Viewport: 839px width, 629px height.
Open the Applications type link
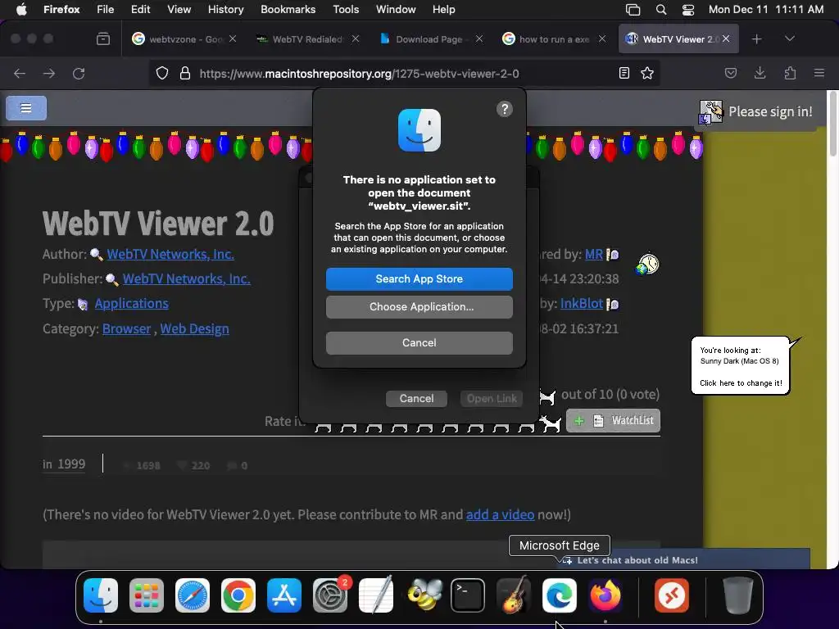click(x=132, y=303)
